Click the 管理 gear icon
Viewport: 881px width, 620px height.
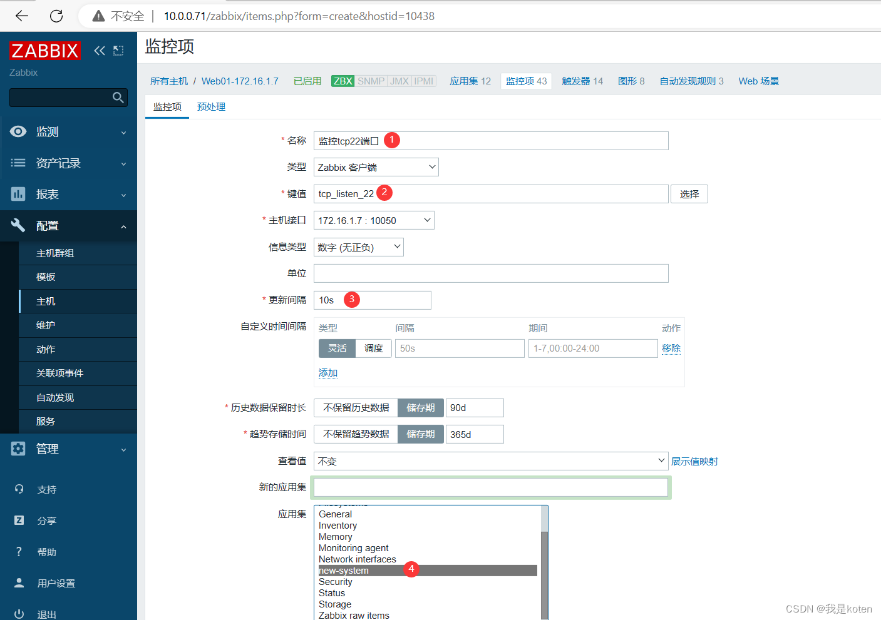(18, 449)
